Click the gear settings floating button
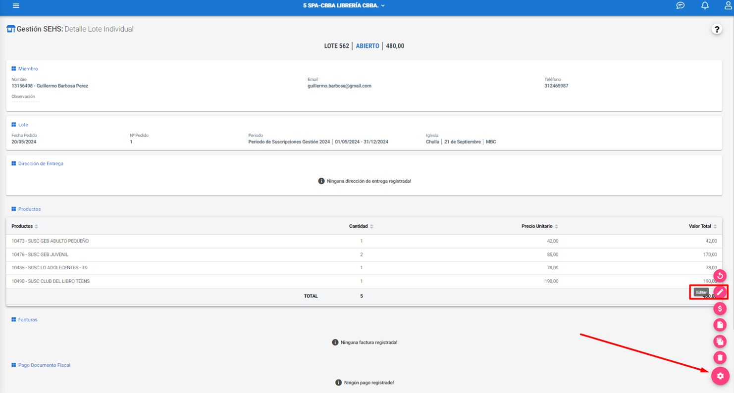 tap(720, 376)
